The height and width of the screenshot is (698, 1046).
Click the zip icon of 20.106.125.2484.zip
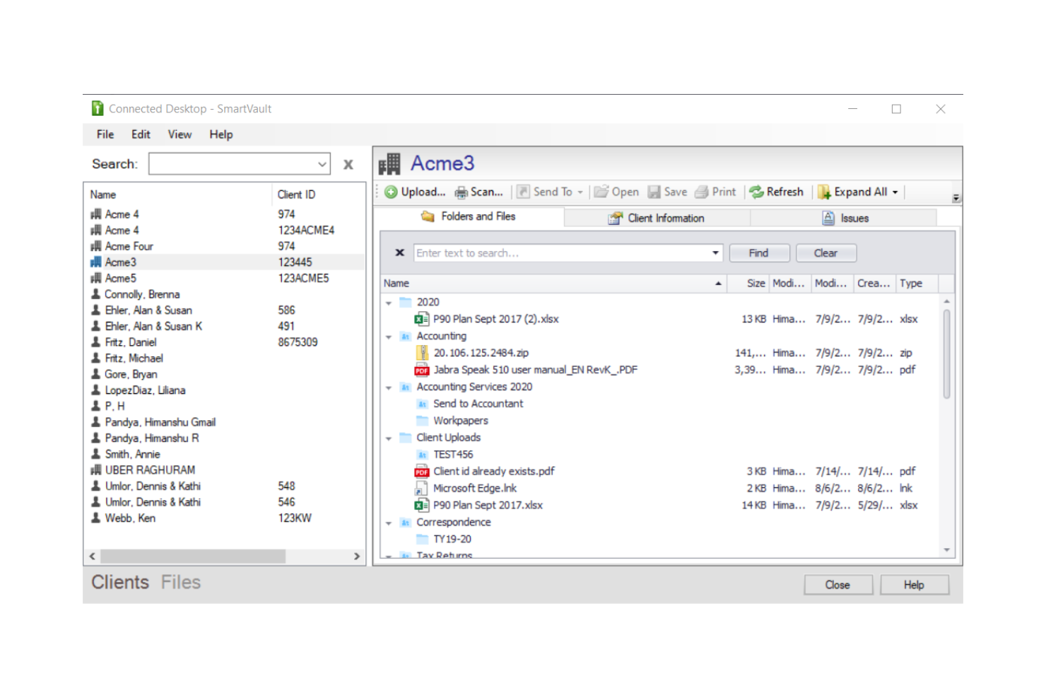(x=422, y=353)
